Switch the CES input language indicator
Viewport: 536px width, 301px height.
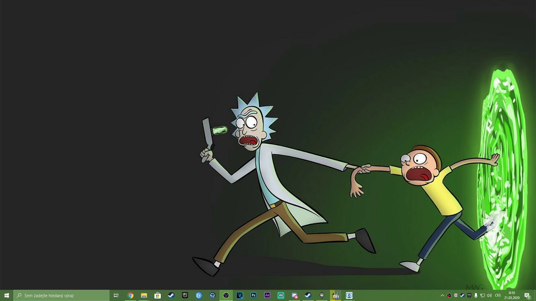[498, 296]
